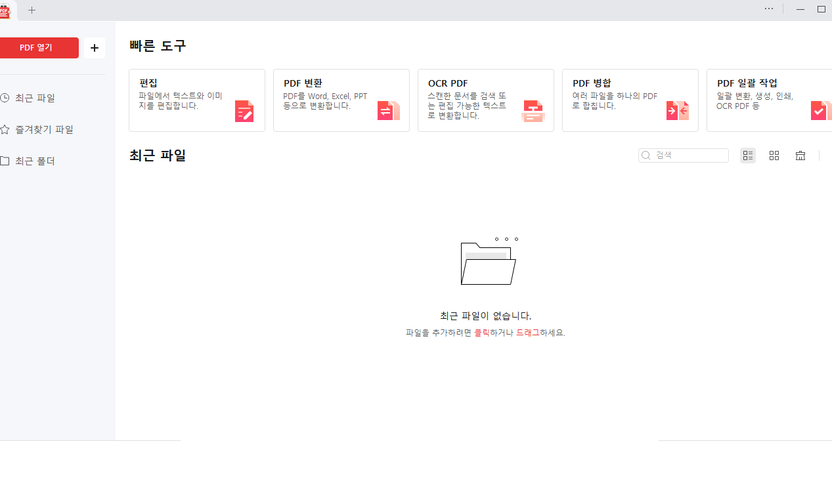
Task: Open the PDF 병합 merge tool
Action: coord(630,100)
